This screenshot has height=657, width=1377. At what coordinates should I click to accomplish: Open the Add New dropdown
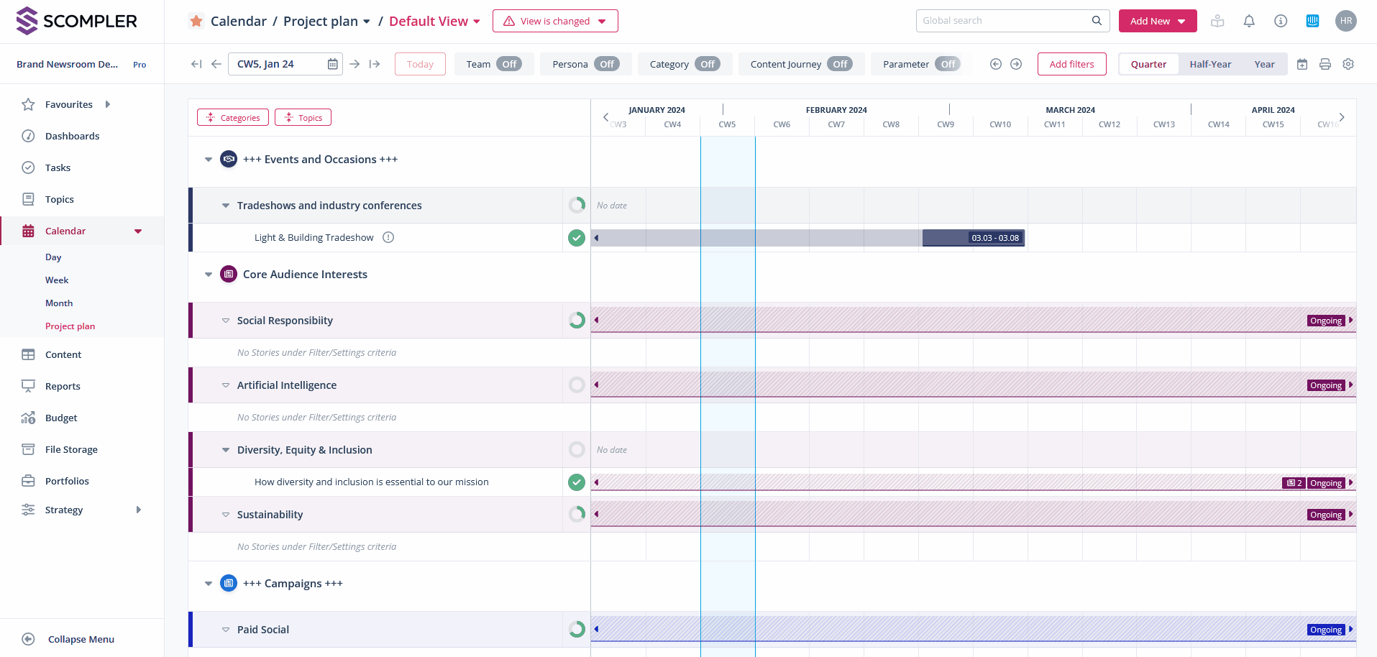click(x=1157, y=21)
